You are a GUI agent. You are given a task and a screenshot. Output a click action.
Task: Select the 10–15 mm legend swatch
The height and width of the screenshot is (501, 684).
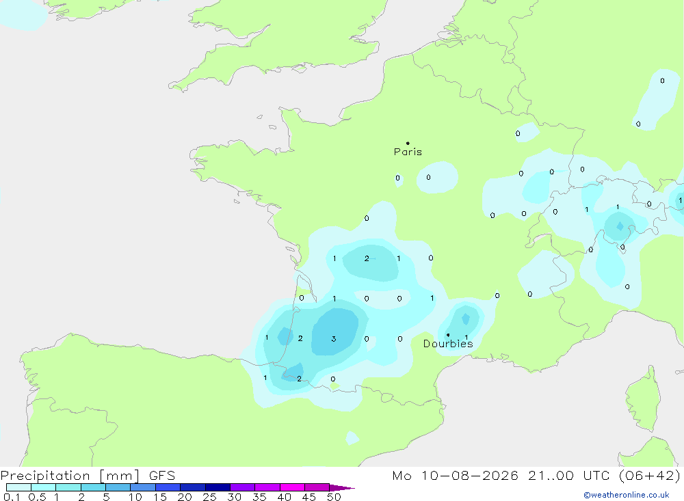coord(143,487)
